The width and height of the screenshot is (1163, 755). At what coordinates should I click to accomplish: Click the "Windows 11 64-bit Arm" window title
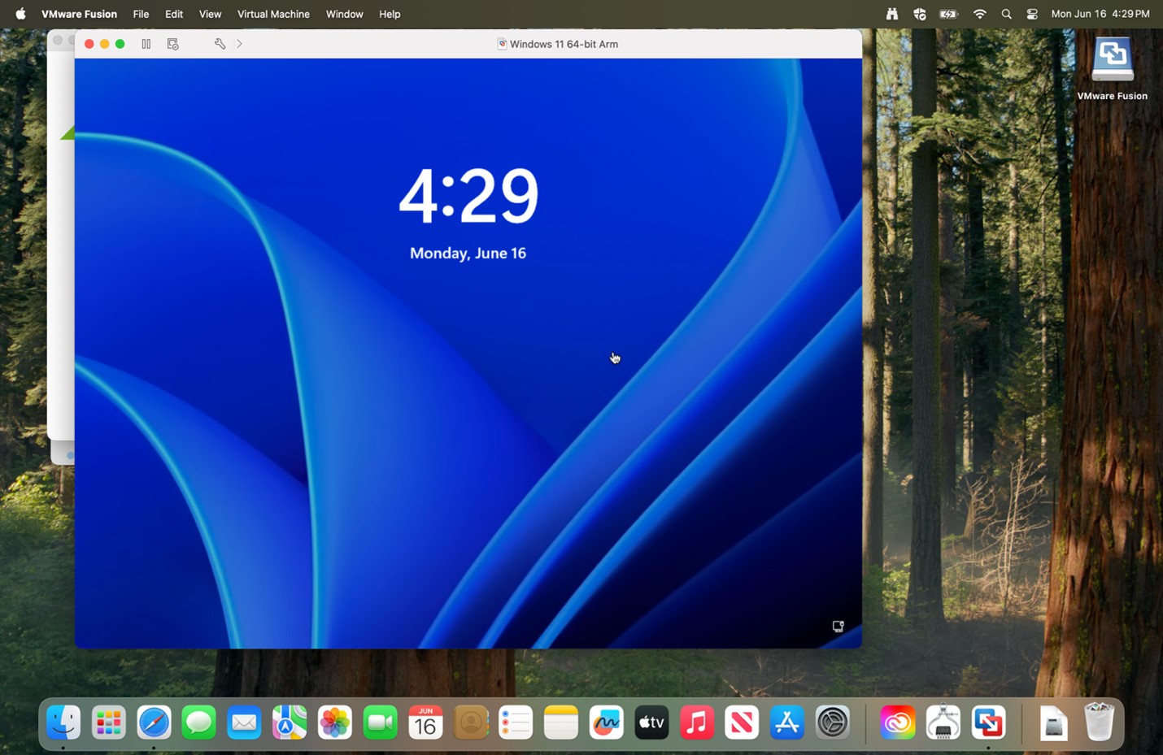(x=564, y=44)
